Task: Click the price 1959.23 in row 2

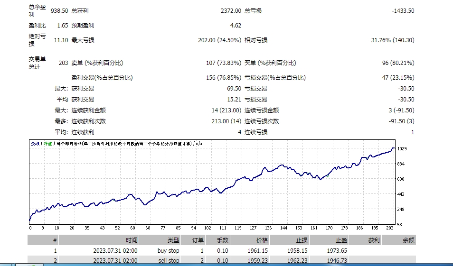Action: click(258, 260)
